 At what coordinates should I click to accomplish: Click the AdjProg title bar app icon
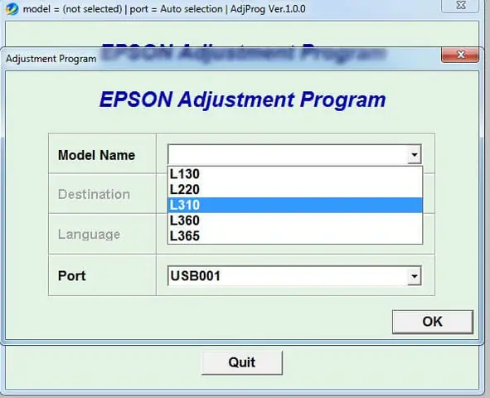coord(12,9)
